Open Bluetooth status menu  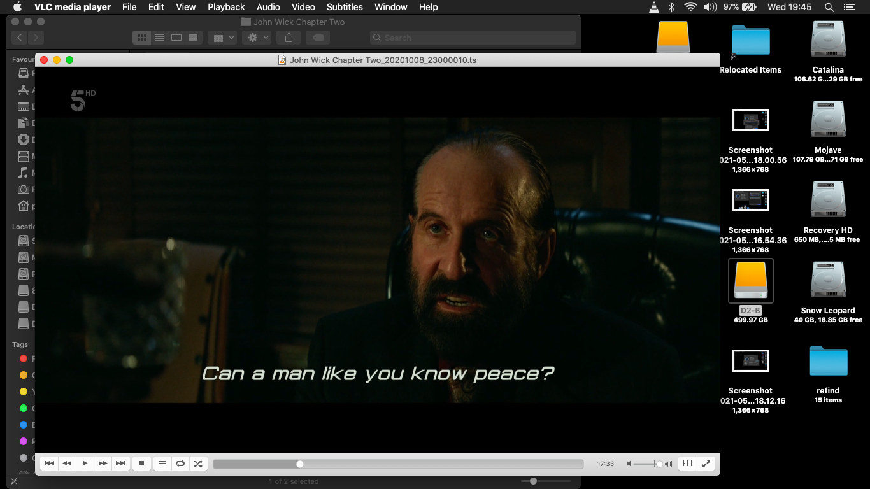[671, 7]
